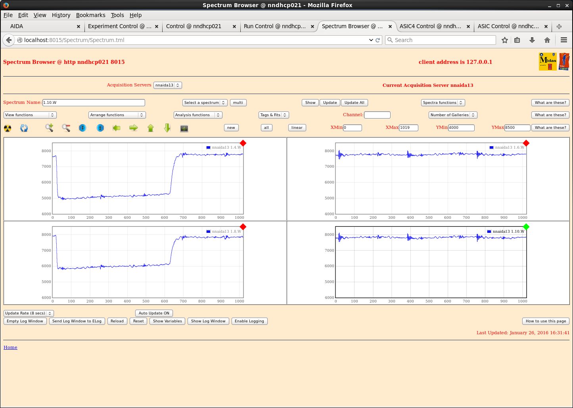Follow the Home link

[x=10, y=347]
